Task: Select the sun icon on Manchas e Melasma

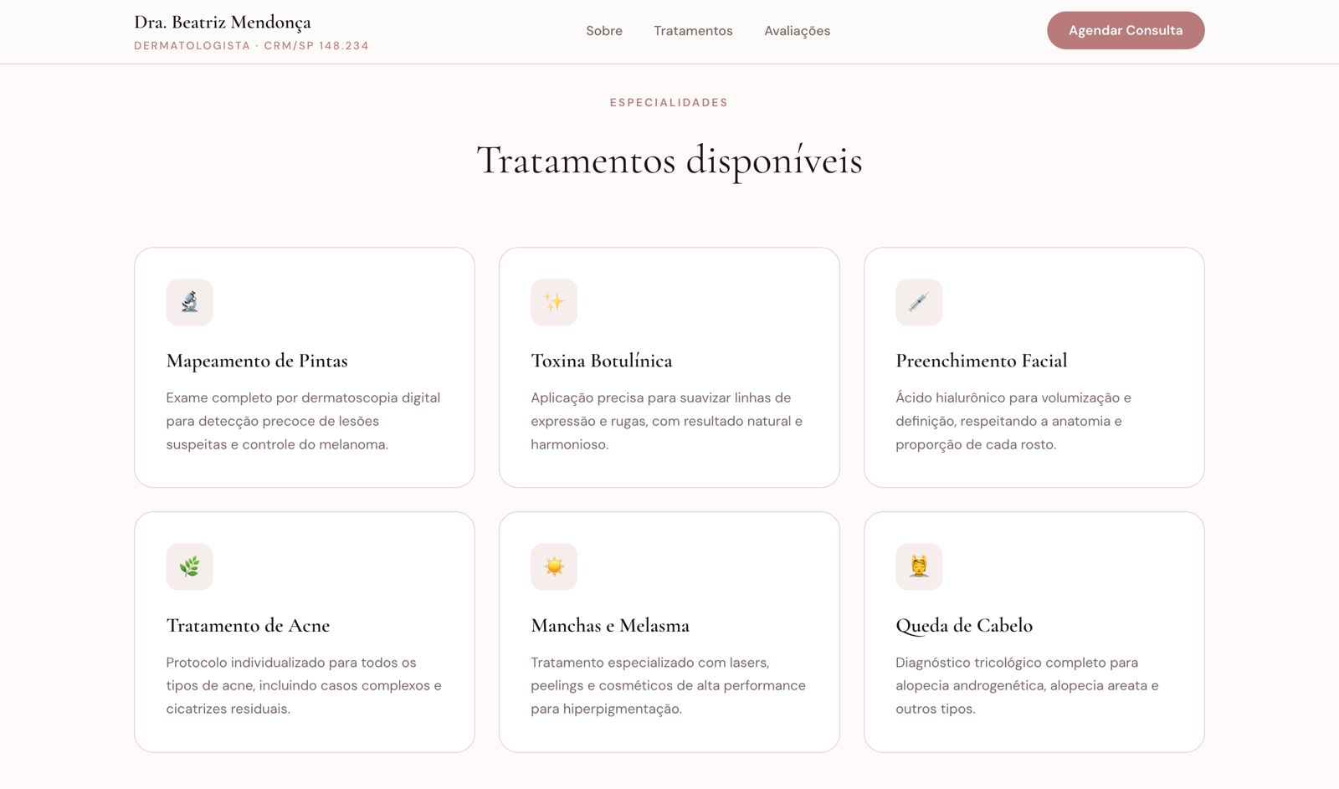Action: 554,566
